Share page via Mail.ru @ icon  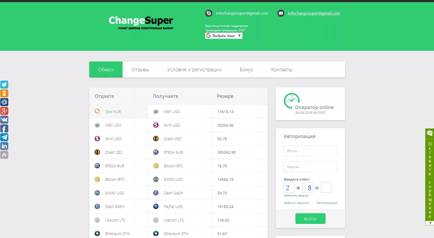pyautogui.click(x=4, y=102)
